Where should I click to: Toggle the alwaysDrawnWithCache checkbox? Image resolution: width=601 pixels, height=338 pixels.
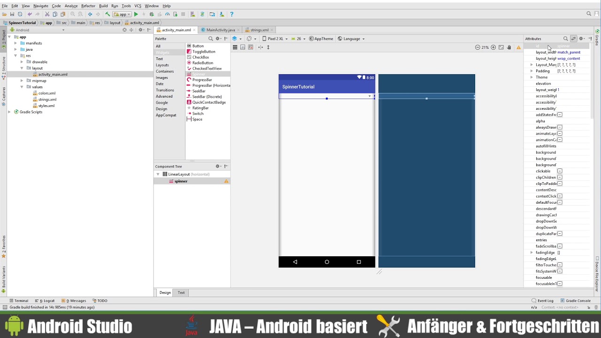pos(560,127)
